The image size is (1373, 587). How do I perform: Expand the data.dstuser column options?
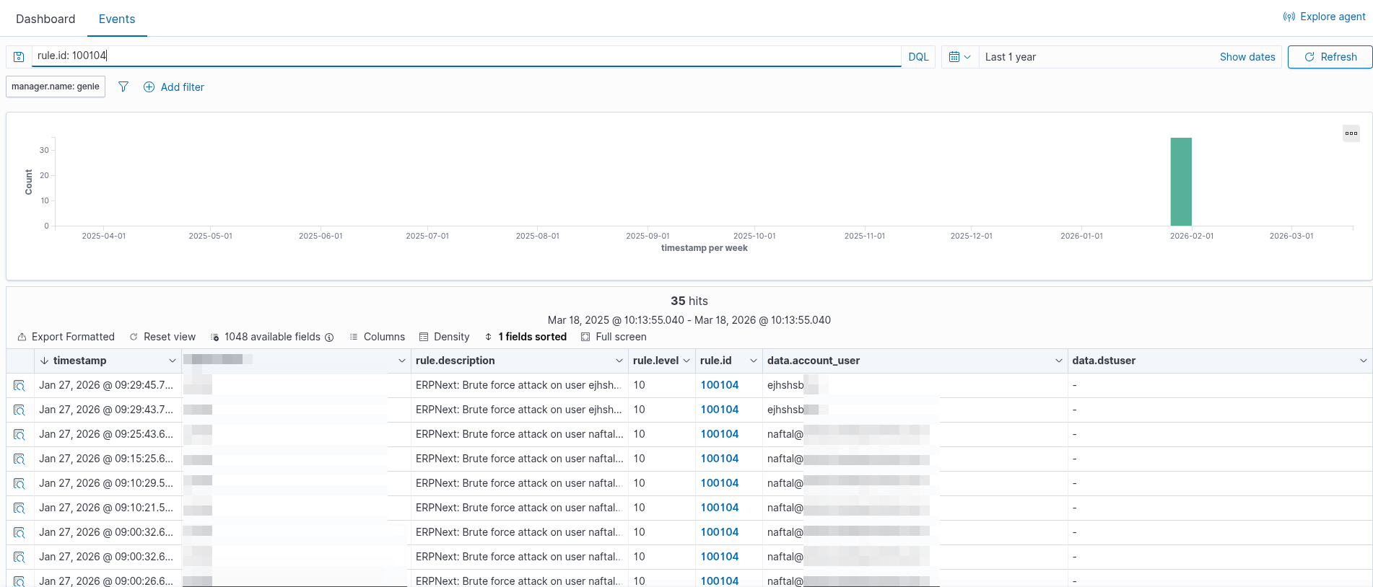(x=1363, y=361)
